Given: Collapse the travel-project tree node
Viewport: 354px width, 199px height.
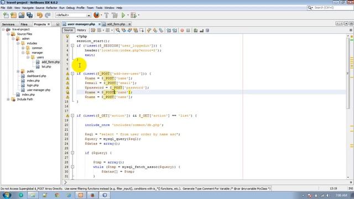Looking at the screenshot, I should pos(3,29).
